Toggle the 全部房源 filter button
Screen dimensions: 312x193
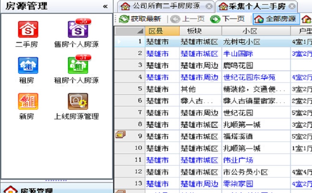275,19
